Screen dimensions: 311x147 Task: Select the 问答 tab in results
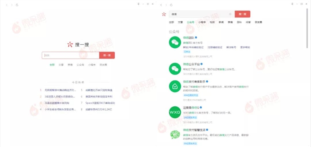click(x=248, y=22)
